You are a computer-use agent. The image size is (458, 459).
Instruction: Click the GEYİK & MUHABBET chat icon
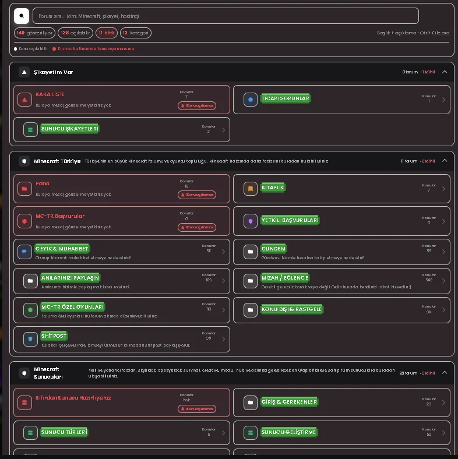pos(24,252)
